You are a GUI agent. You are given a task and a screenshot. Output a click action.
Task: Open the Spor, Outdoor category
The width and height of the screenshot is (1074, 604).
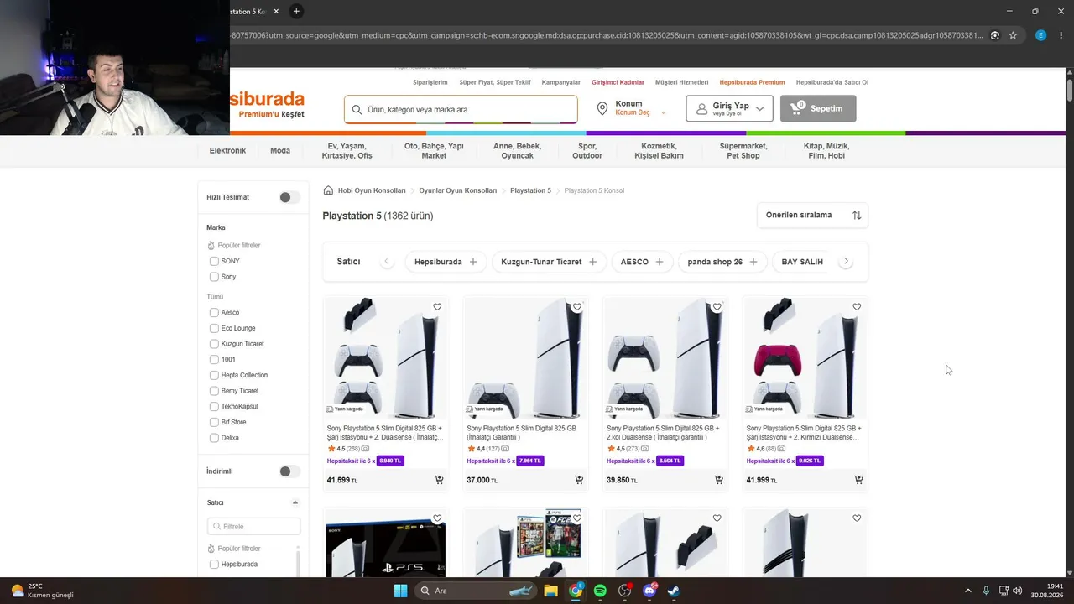(x=587, y=151)
